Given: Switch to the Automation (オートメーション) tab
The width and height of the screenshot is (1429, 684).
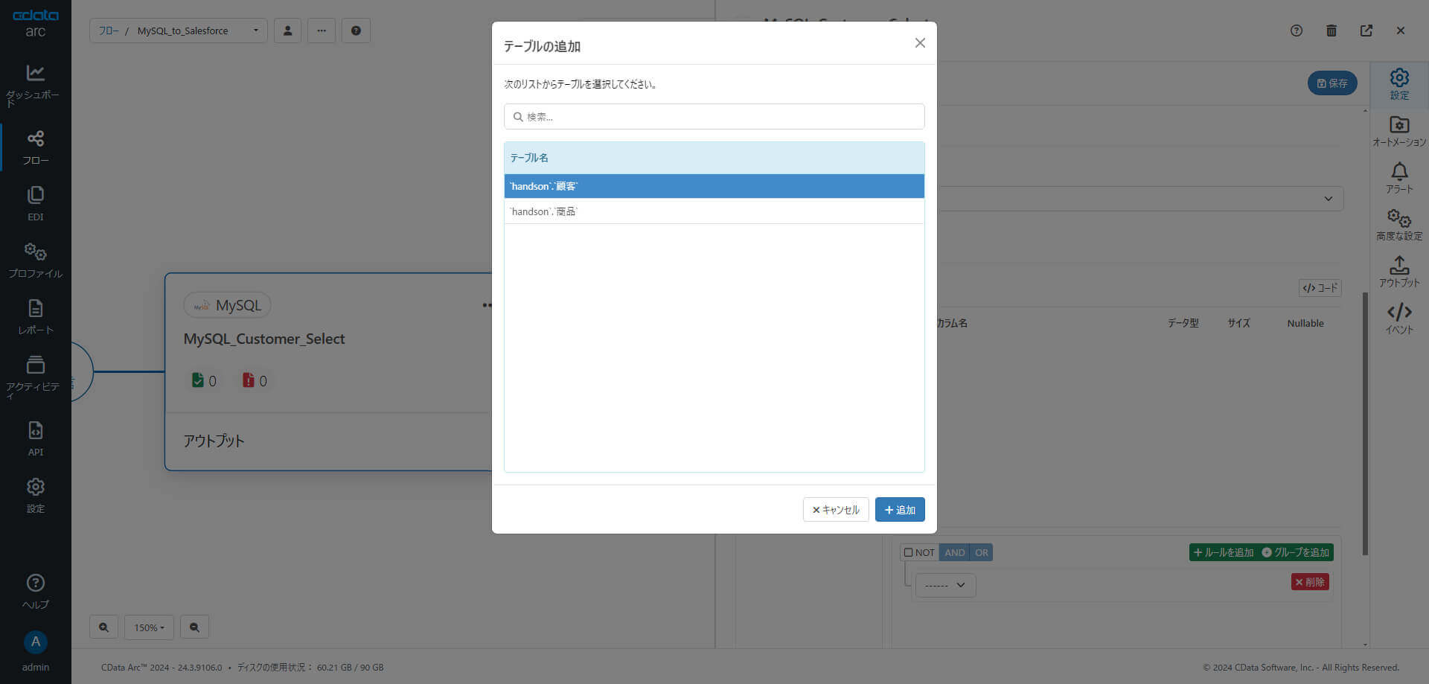Looking at the screenshot, I should pyautogui.click(x=1399, y=125).
